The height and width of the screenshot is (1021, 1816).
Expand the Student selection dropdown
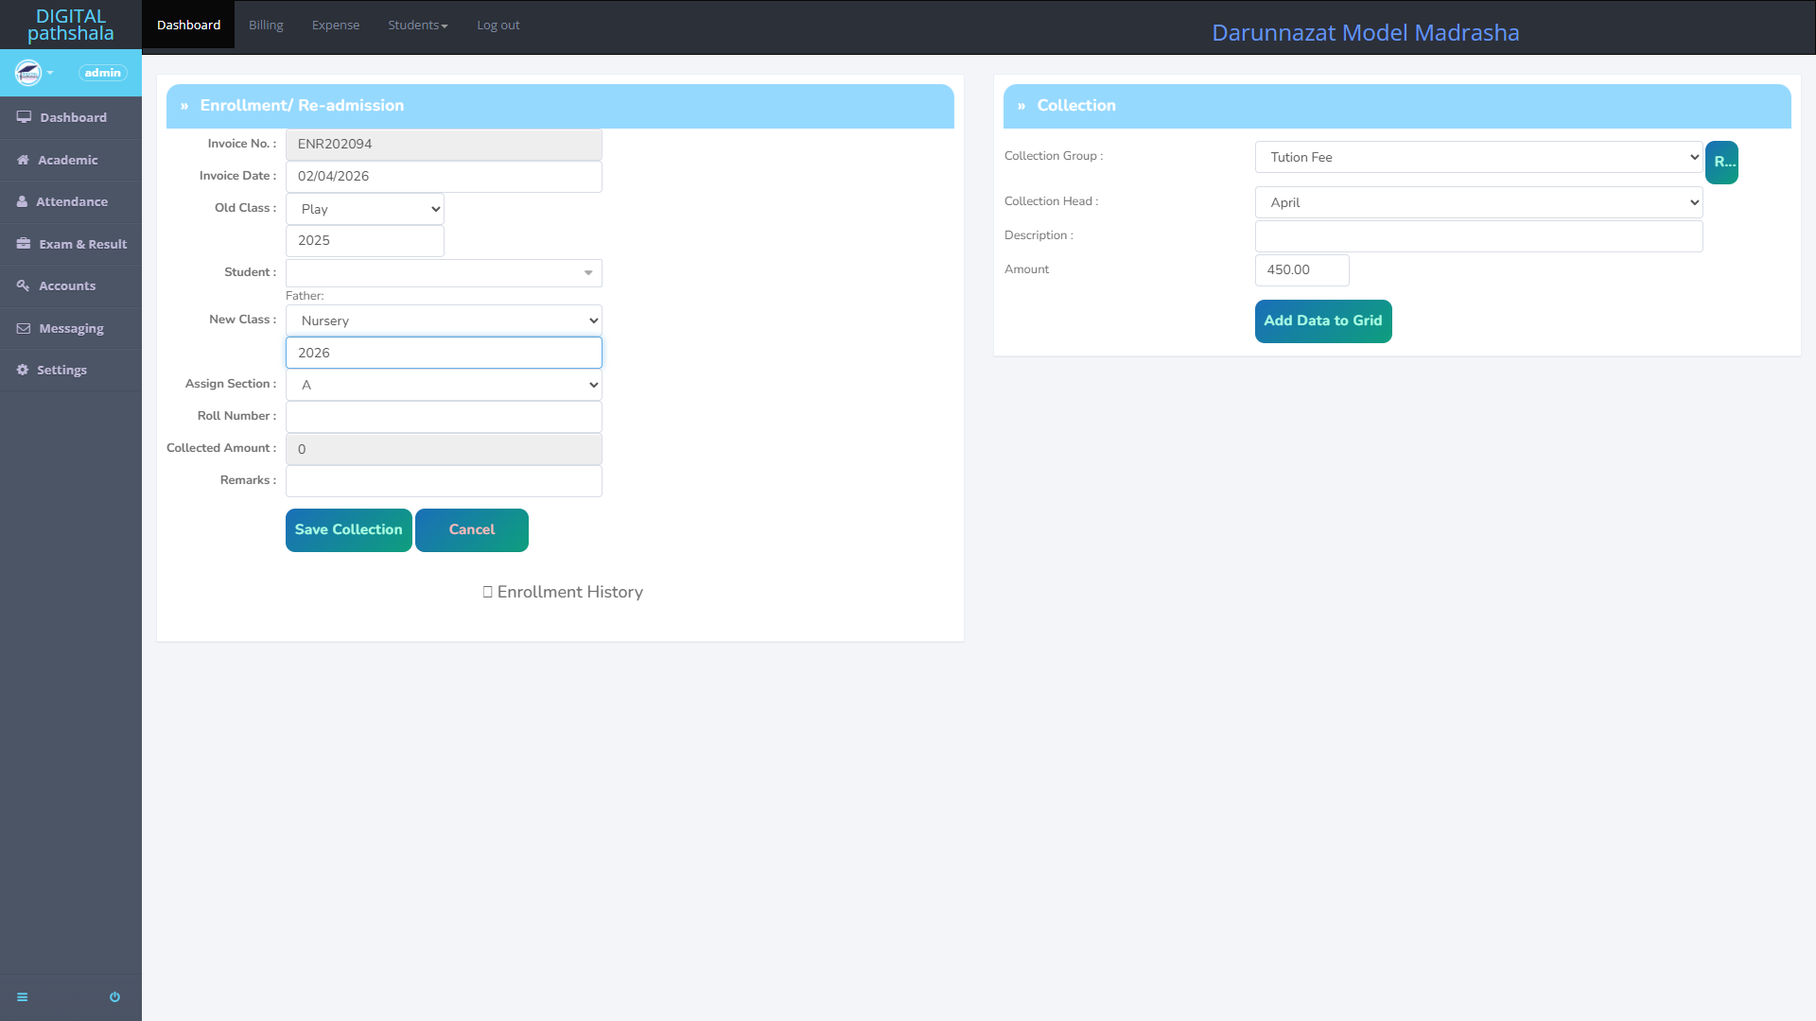(x=444, y=273)
